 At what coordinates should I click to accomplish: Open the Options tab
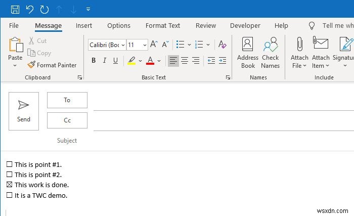(x=119, y=25)
